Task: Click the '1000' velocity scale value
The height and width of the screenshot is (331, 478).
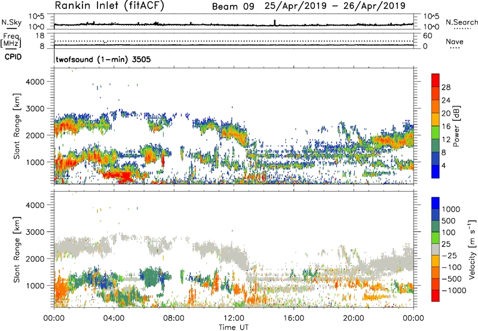Action: click(451, 209)
